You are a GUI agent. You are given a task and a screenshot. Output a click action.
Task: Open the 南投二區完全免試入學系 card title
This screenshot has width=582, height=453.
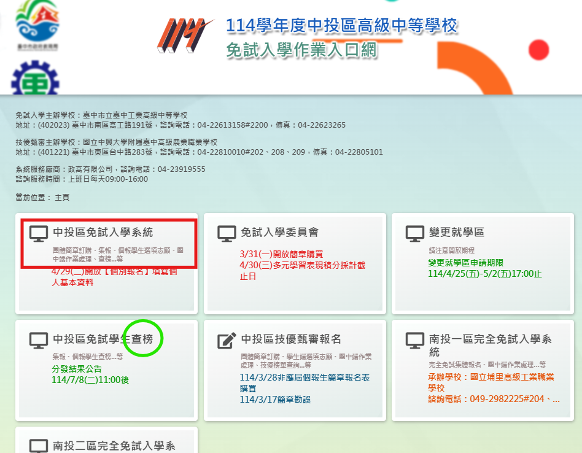[114, 446]
